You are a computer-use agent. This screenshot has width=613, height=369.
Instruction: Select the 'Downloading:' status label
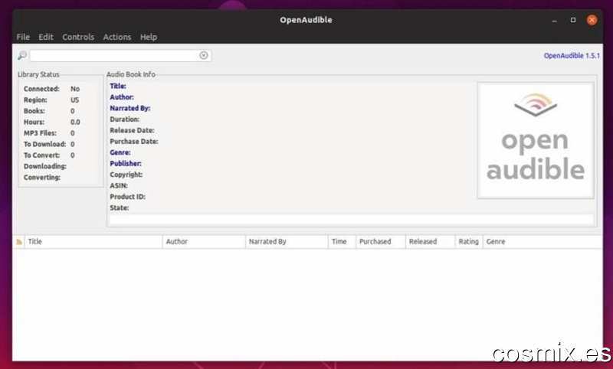pyautogui.click(x=45, y=166)
